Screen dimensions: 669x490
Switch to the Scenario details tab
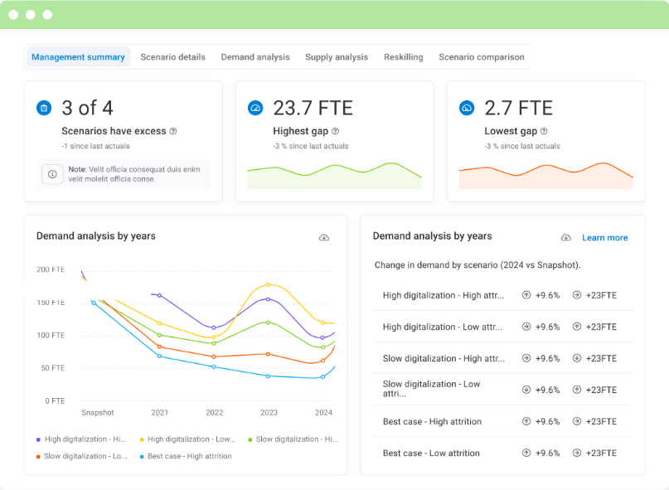172,57
